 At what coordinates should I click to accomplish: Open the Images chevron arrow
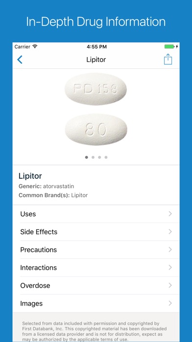pos(170,303)
